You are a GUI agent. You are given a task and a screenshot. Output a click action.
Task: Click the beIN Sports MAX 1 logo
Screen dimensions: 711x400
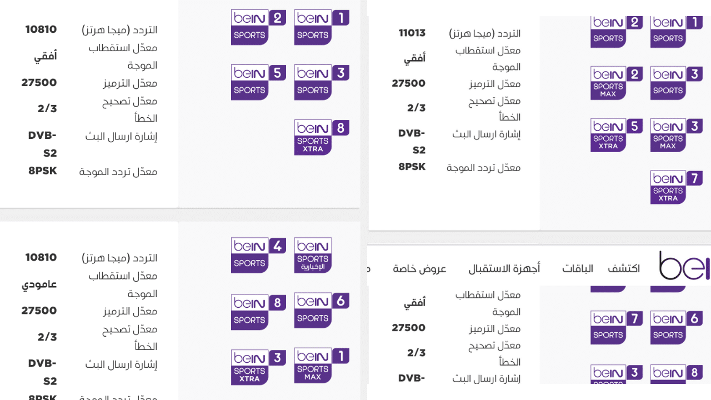point(321,365)
